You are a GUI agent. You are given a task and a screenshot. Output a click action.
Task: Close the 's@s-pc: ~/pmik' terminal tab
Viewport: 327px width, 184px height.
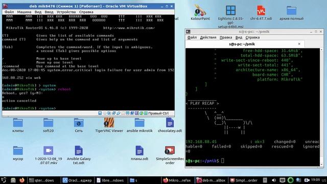tap(299, 44)
